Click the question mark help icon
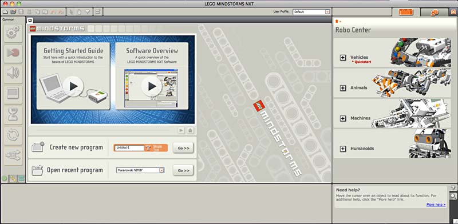Image resolution: width=458 pixels, height=224 pixels. 453,188
